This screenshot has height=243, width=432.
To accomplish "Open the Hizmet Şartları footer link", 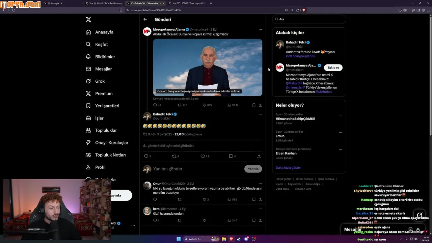I will pos(283,179).
